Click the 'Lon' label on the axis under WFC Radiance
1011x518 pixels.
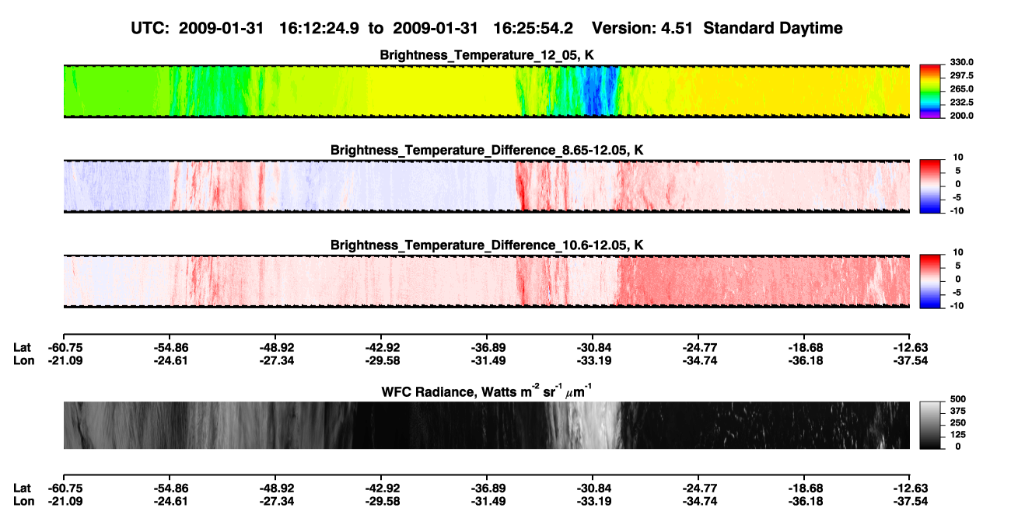[24, 501]
